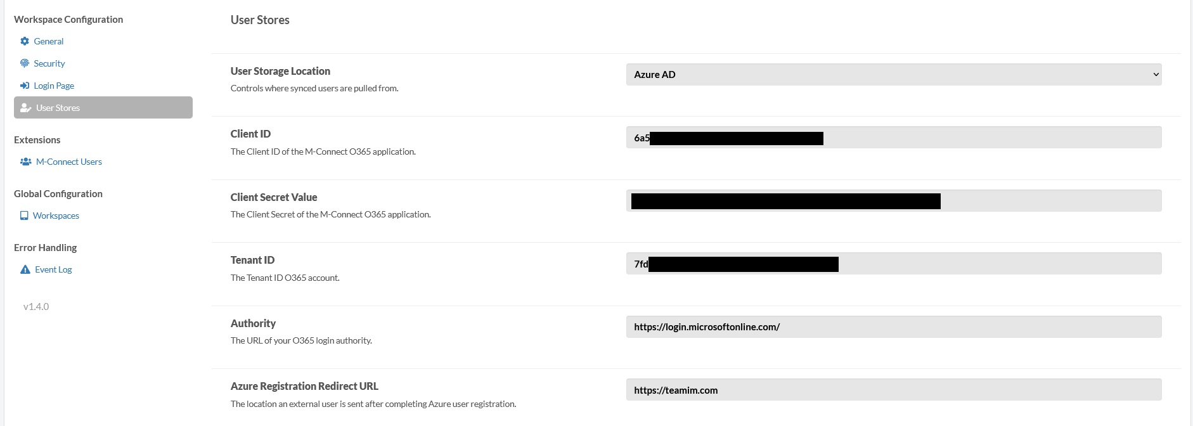Click inside the Authority URL field

click(x=893, y=326)
